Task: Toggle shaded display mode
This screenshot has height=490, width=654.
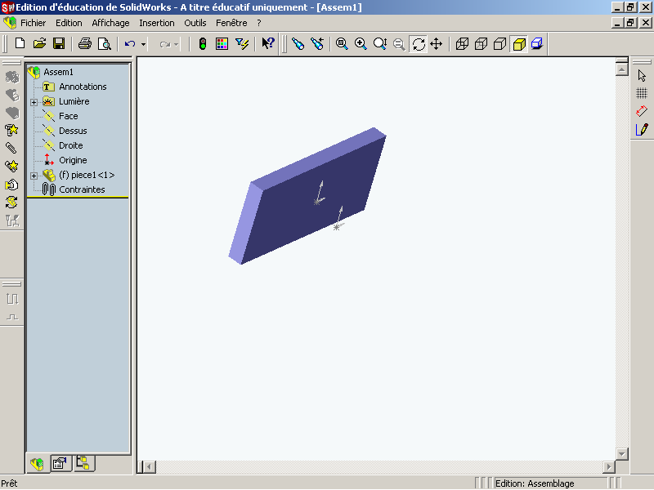Action: (519, 44)
